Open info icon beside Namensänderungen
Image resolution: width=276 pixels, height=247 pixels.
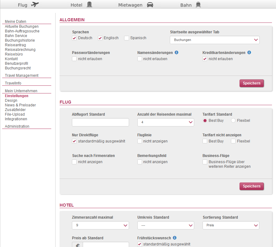click(176, 52)
